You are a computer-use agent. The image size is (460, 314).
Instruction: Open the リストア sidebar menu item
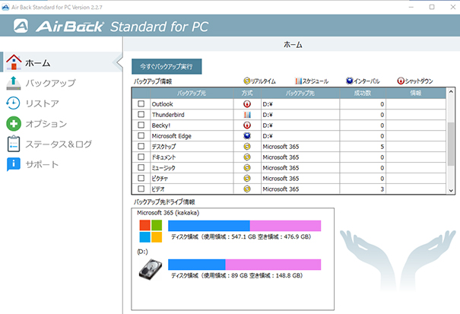(61, 103)
